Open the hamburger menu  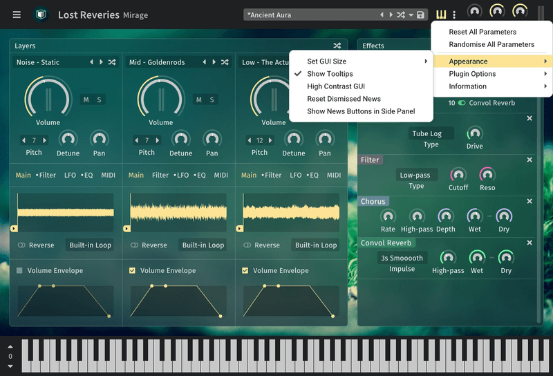[17, 15]
